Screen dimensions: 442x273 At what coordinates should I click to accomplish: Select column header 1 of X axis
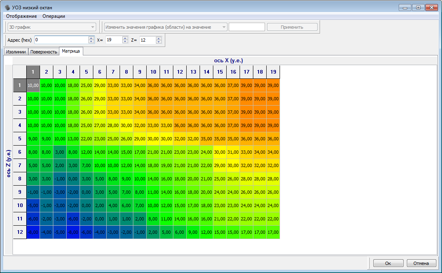tap(33, 72)
